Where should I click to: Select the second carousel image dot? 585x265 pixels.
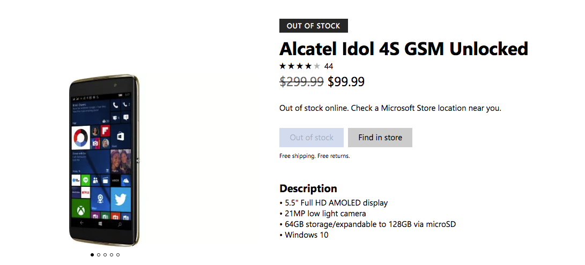pos(99,255)
